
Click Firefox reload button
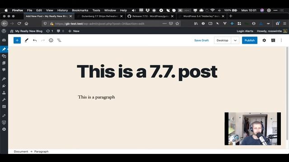point(19,23)
